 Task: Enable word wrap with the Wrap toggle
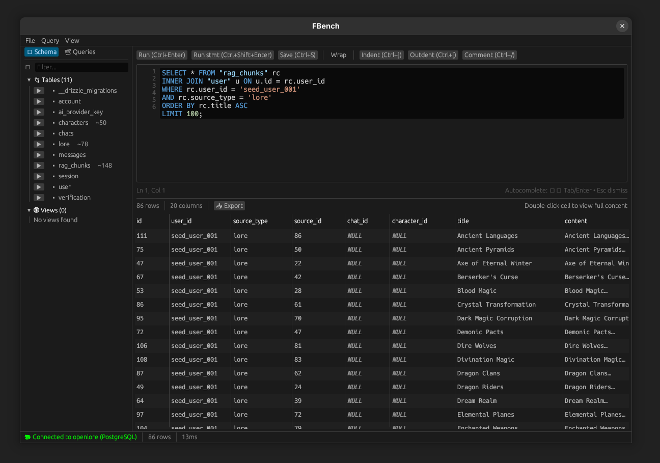point(338,55)
